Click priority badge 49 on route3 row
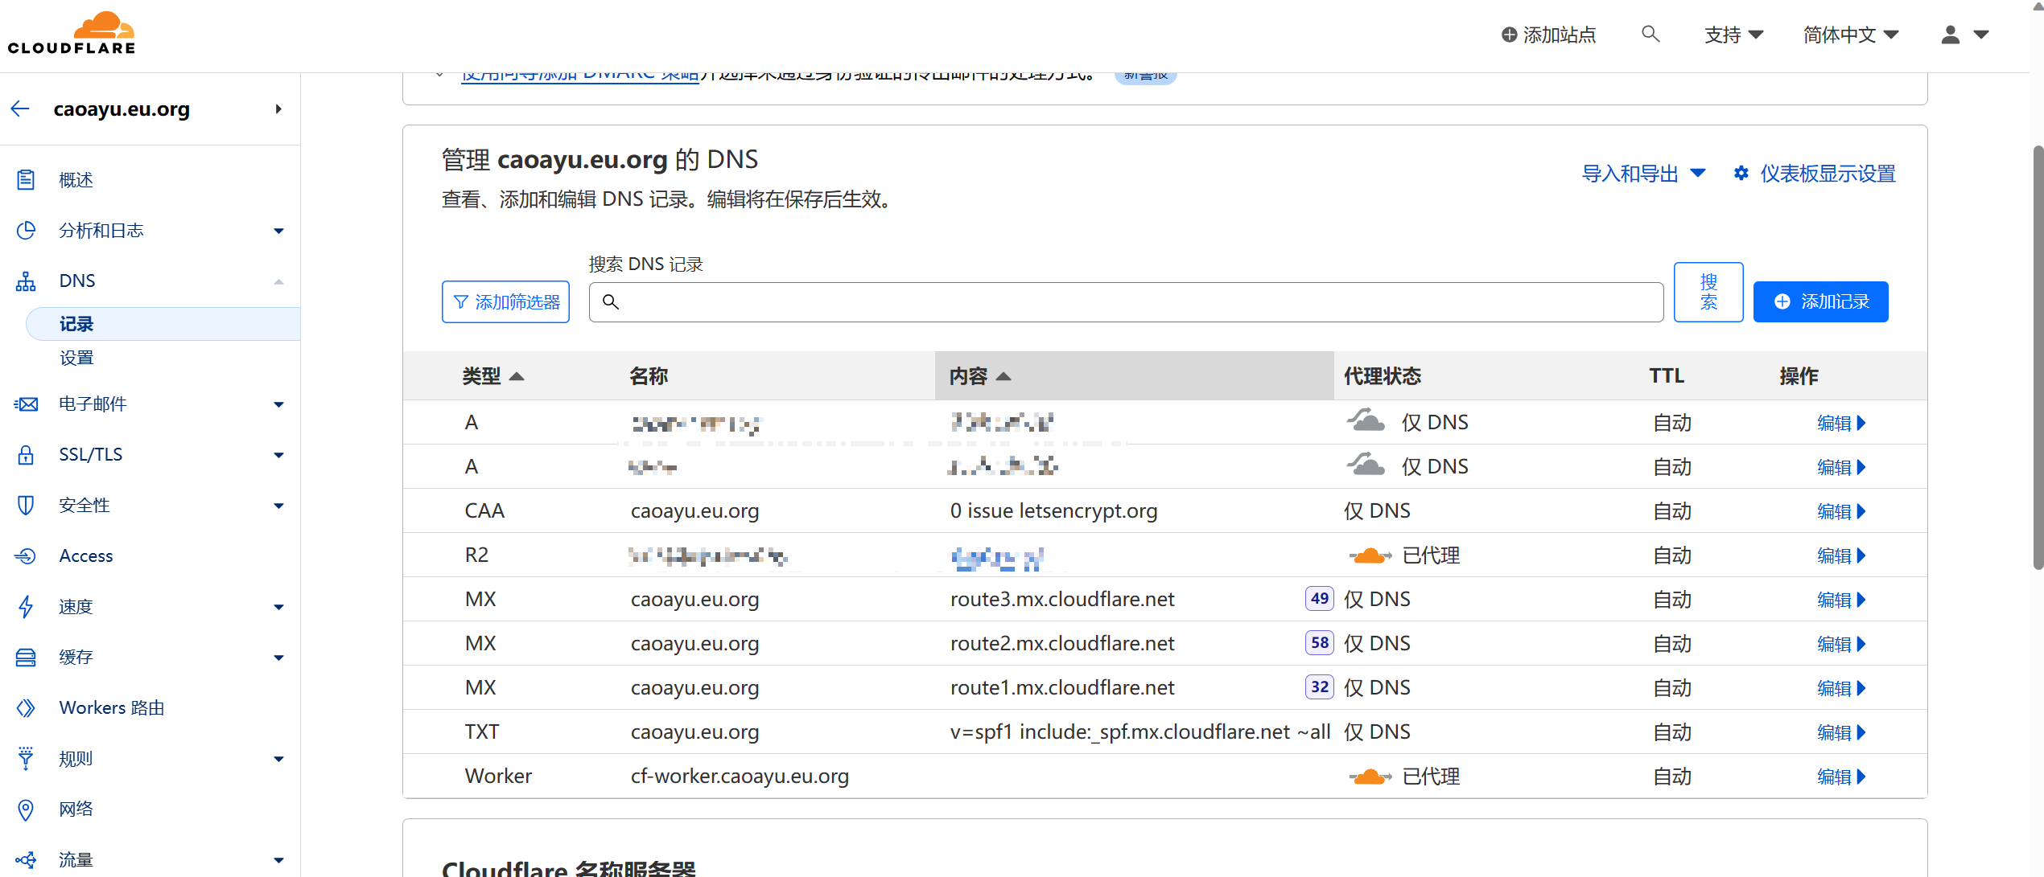Viewport: 2044px width, 877px height. click(1320, 599)
